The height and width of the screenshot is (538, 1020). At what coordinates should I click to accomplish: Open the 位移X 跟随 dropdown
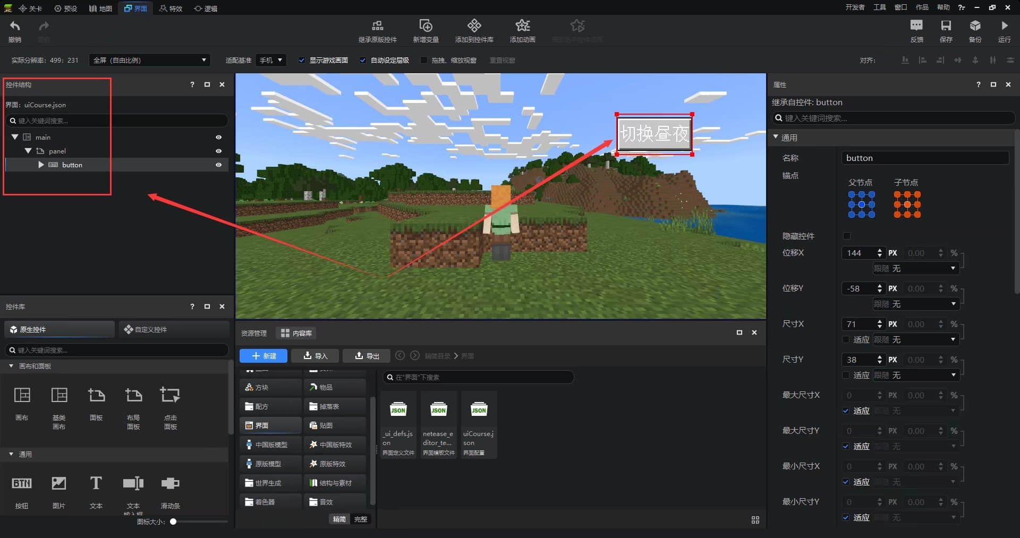pos(915,269)
